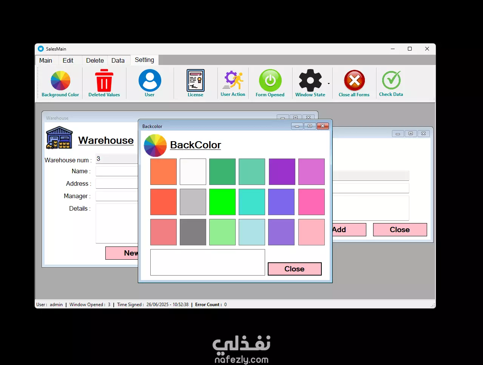Close the Backcolor dialog with red X

pyautogui.click(x=323, y=126)
